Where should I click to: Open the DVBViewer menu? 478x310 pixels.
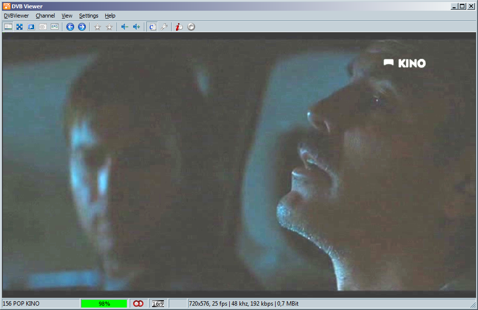tap(16, 16)
